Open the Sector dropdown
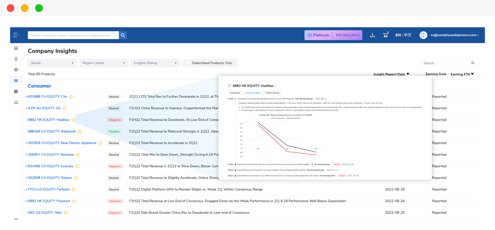This screenshot has height=230, width=495. (52, 63)
